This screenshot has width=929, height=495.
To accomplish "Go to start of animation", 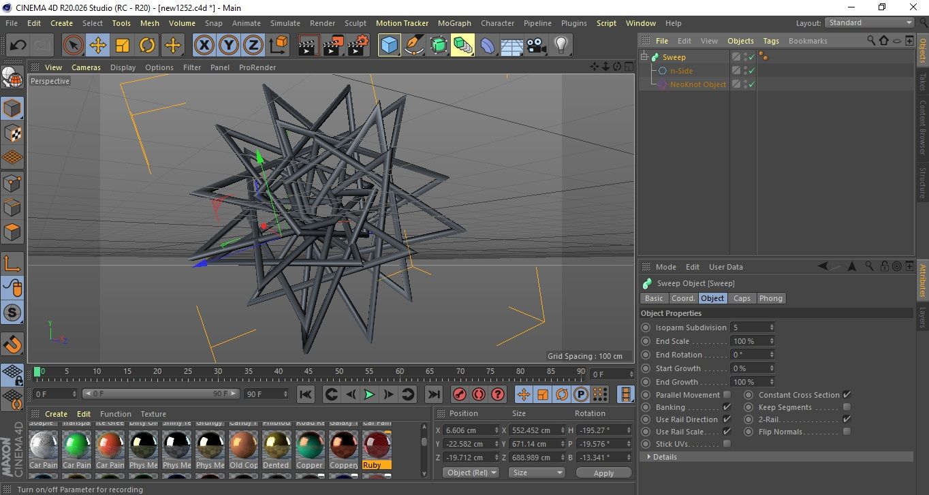I will click(x=306, y=394).
